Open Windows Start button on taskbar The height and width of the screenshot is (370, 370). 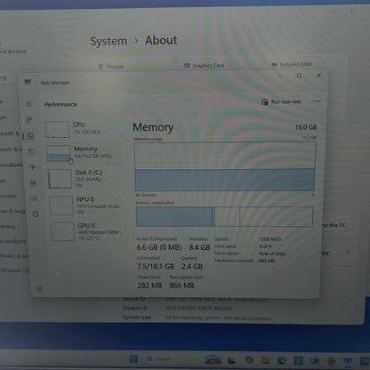point(133,358)
